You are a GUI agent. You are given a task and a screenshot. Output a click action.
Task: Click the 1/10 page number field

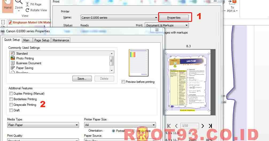pos(190,126)
